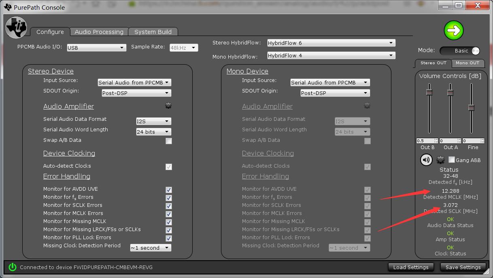
Task: Open Stereo Serial Audio Word Length dropdown
Action: (x=153, y=132)
